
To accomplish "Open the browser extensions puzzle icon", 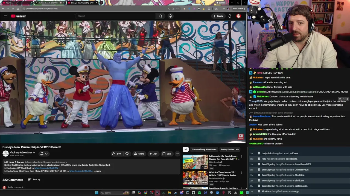I will pos(209,8).
